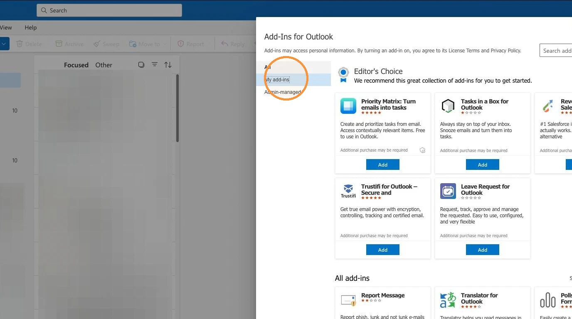Open the Priority Matrix add-in title

pyautogui.click(x=388, y=104)
